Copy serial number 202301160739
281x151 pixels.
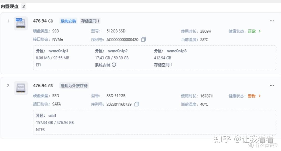tap(137, 104)
